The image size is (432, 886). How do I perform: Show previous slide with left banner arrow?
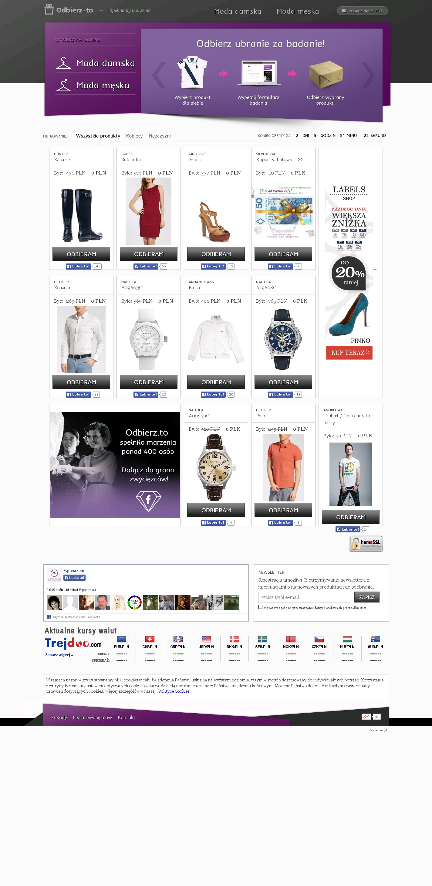pyautogui.click(x=159, y=75)
